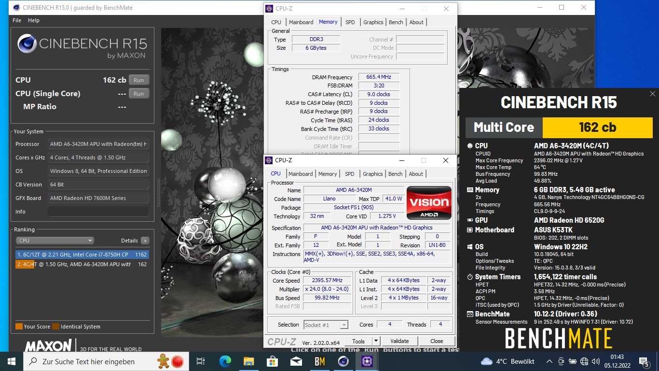Click the Tools button in CPU-Z
This screenshot has height=371, width=659.
(358, 341)
